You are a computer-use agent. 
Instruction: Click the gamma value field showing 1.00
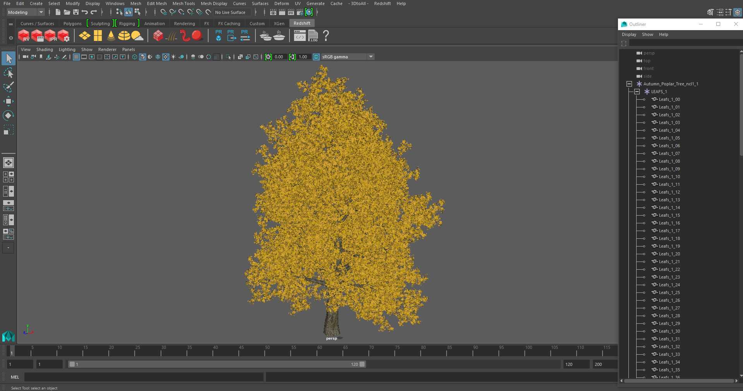coord(304,57)
